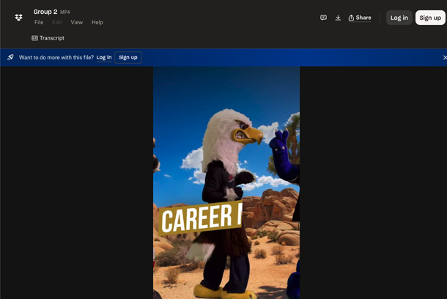Open the comments icon in the header
The width and height of the screenshot is (447, 299).
click(323, 18)
